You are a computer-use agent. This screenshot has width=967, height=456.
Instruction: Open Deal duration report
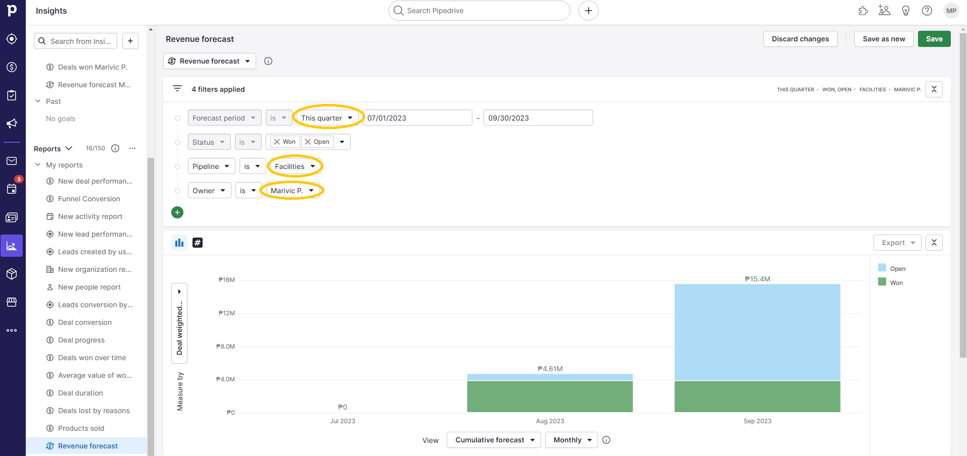pyautogui.click(x=80, y=393)
